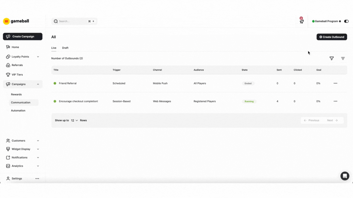This screenshot has width=353, height=198.
Task: Collapse the Campaigns section
Action: (x=38, y=84)
